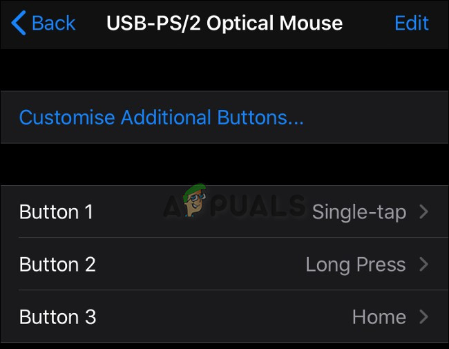Viewport: 449px width, 349px height.
Task: Click the Single-tap value for Button 1
Action: (359, 211)
